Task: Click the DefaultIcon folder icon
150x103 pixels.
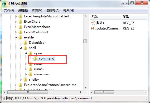Action: pos(26,43)
